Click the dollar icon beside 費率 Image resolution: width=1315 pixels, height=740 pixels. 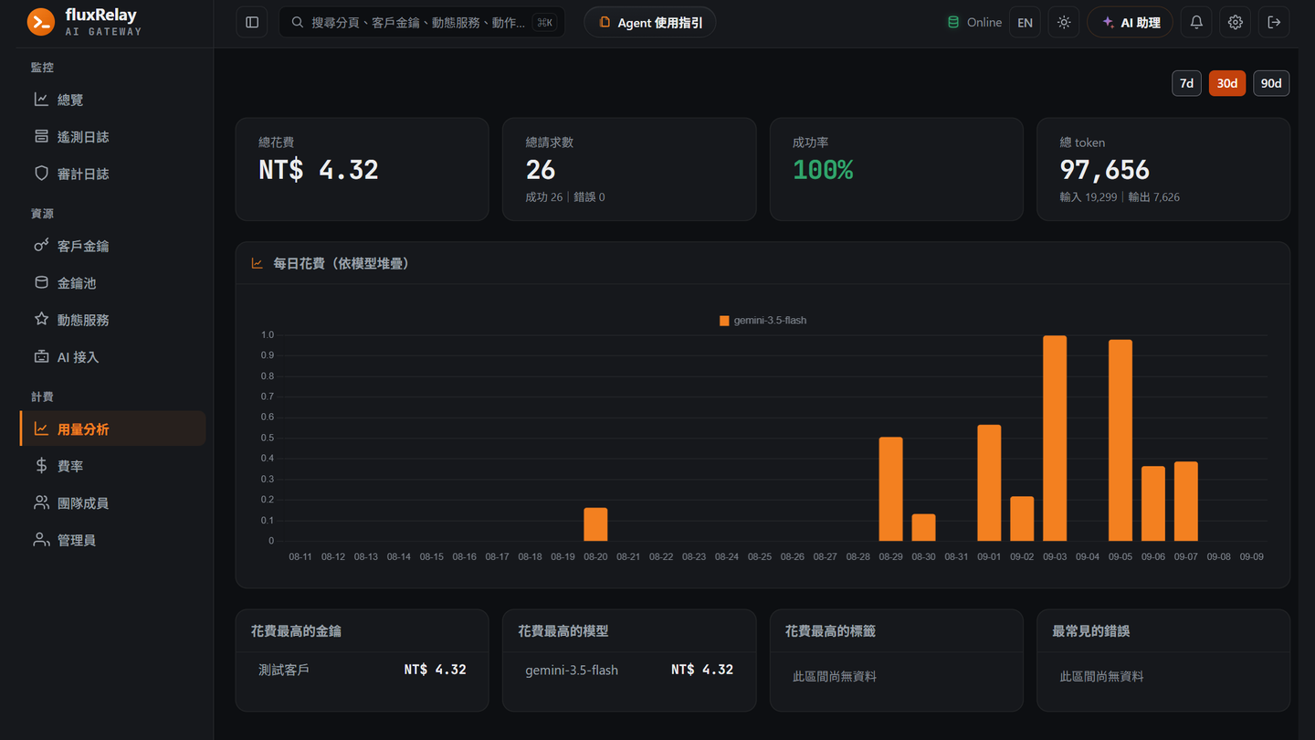click(x=41, y=465)
